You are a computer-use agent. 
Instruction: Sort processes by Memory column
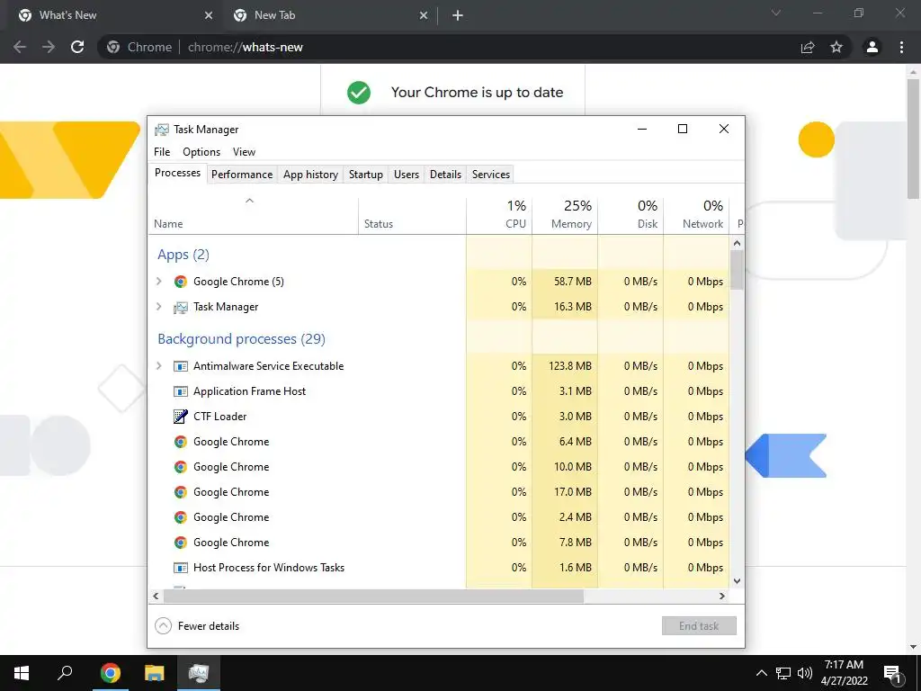[565, 216]
